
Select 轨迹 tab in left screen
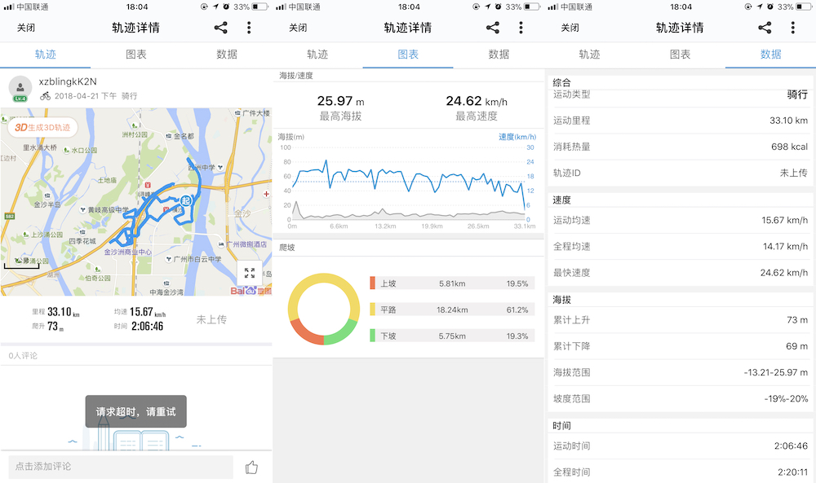pos(45,55)
